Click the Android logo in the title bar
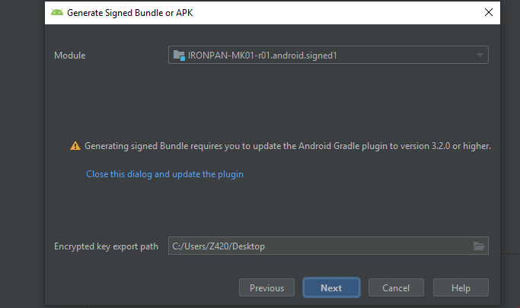520x308 pixels. 57,13
